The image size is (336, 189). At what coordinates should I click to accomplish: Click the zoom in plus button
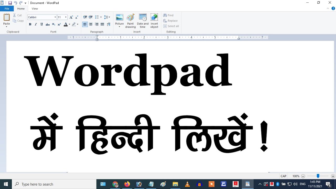click(x=333, y=176)
